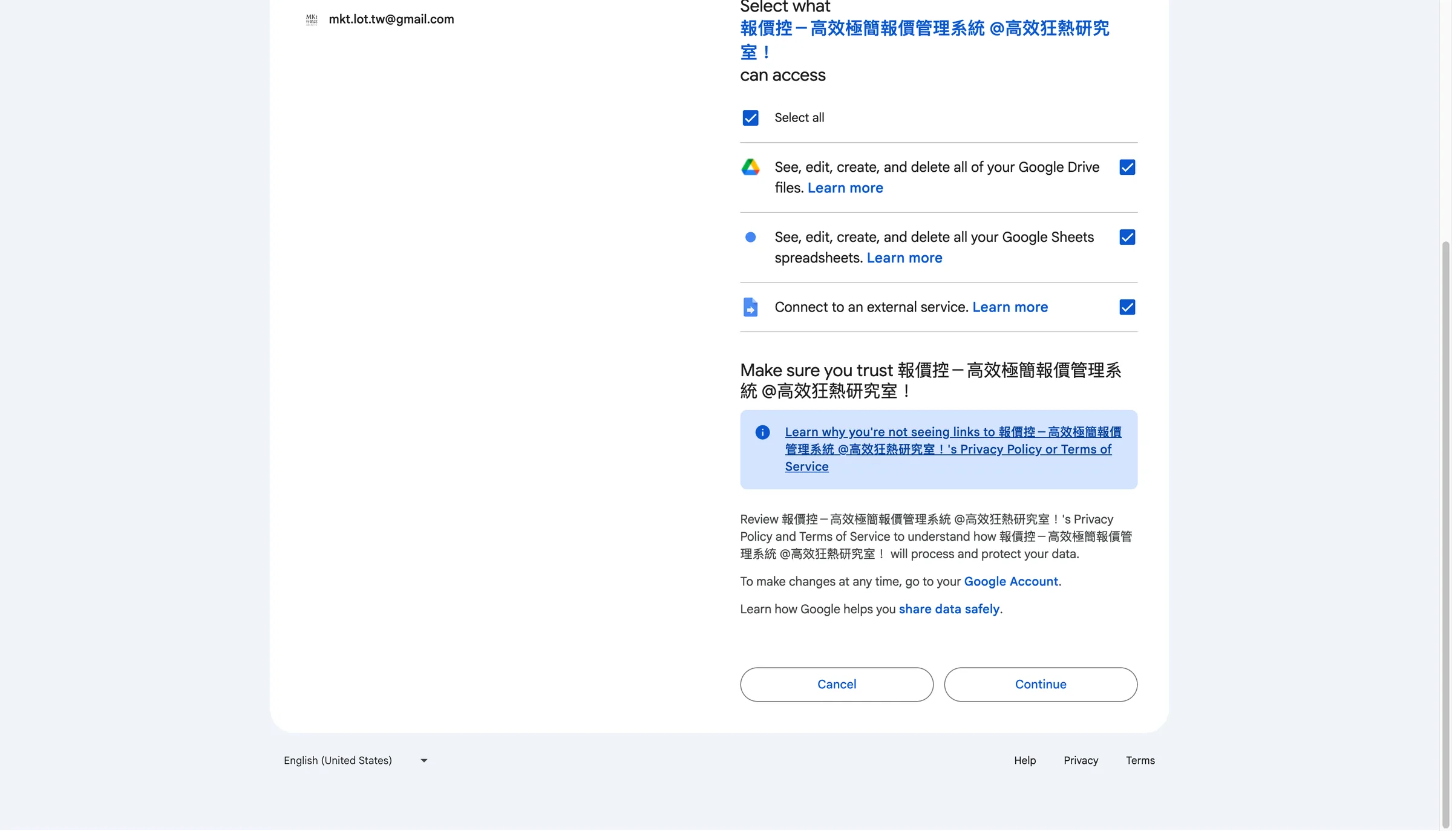Uncheck Google Sheets spreadsheets access checkbox
1452x831 pixels.
1127,237
